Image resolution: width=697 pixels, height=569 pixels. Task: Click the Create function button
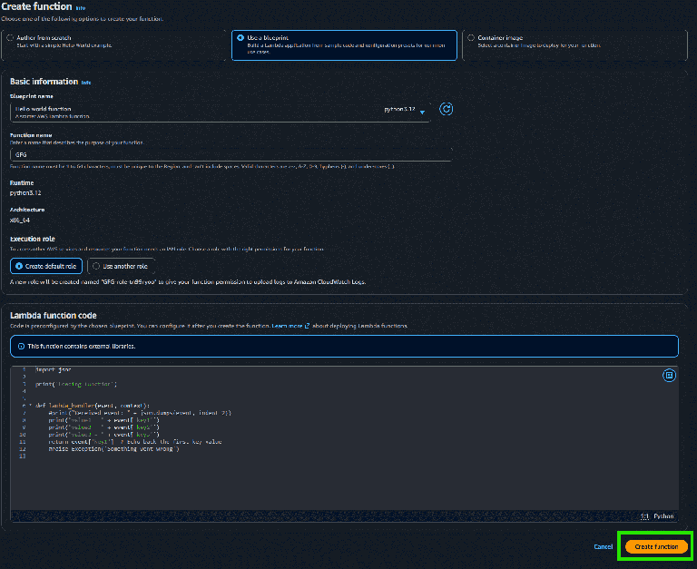pyautogui.click(x=656, y=547)
